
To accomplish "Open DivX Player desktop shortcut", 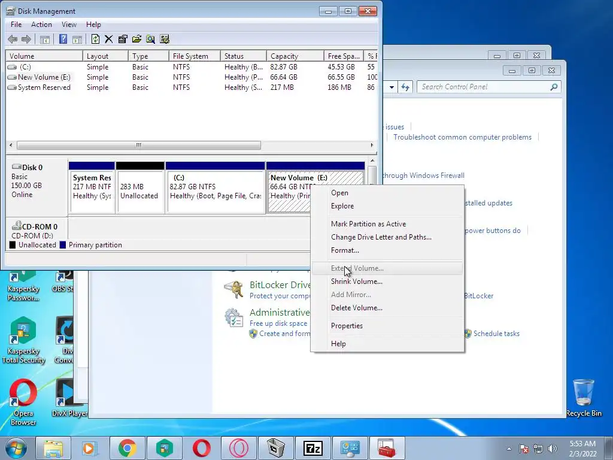I will [x=69, y=398].
